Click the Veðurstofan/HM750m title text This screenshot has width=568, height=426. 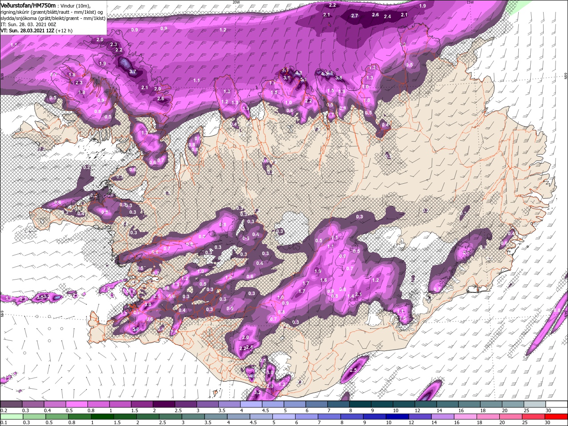pos(28,5)
